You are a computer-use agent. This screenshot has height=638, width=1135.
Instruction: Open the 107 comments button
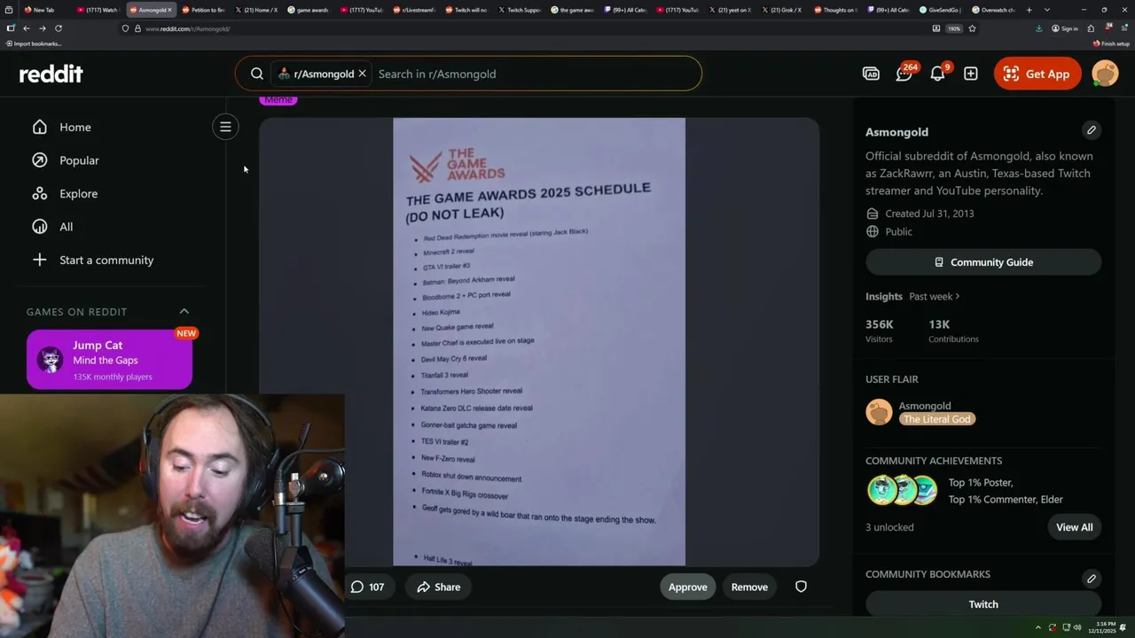[368, 587]
